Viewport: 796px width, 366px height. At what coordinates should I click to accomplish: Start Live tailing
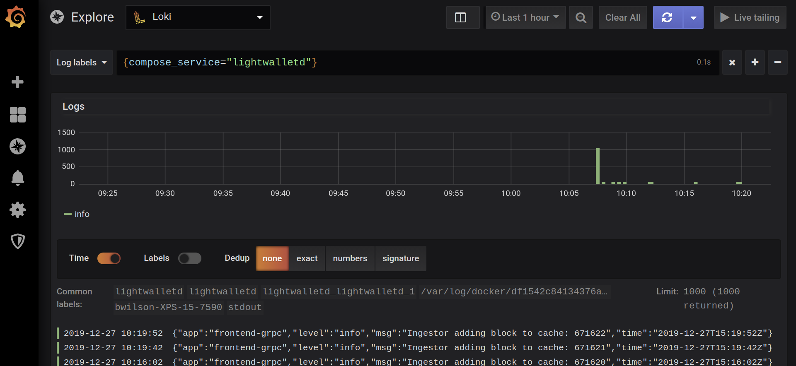(750, 17)
